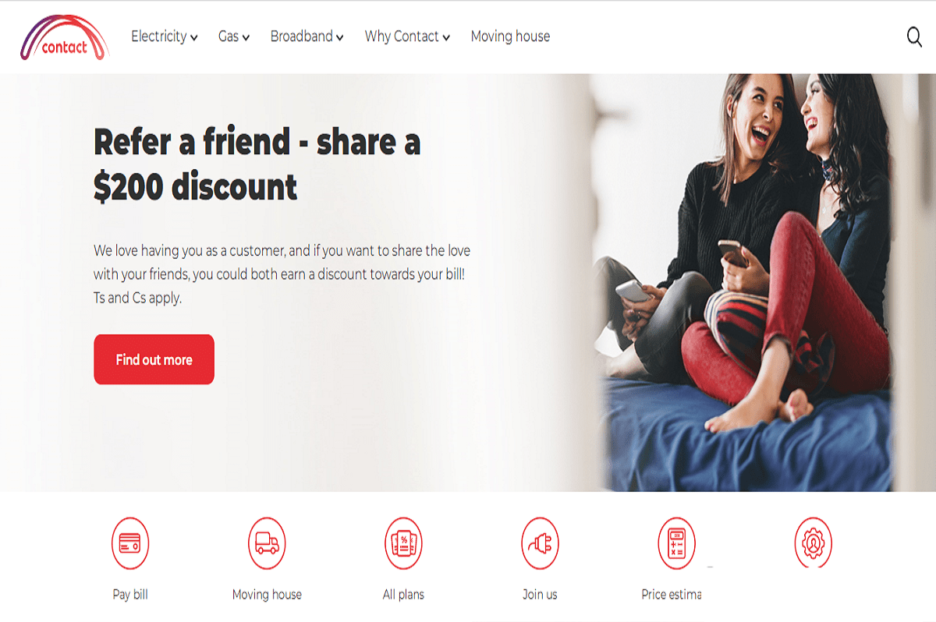
Task: Click the Pay bill card icon
Action: [x=130, y=543]
